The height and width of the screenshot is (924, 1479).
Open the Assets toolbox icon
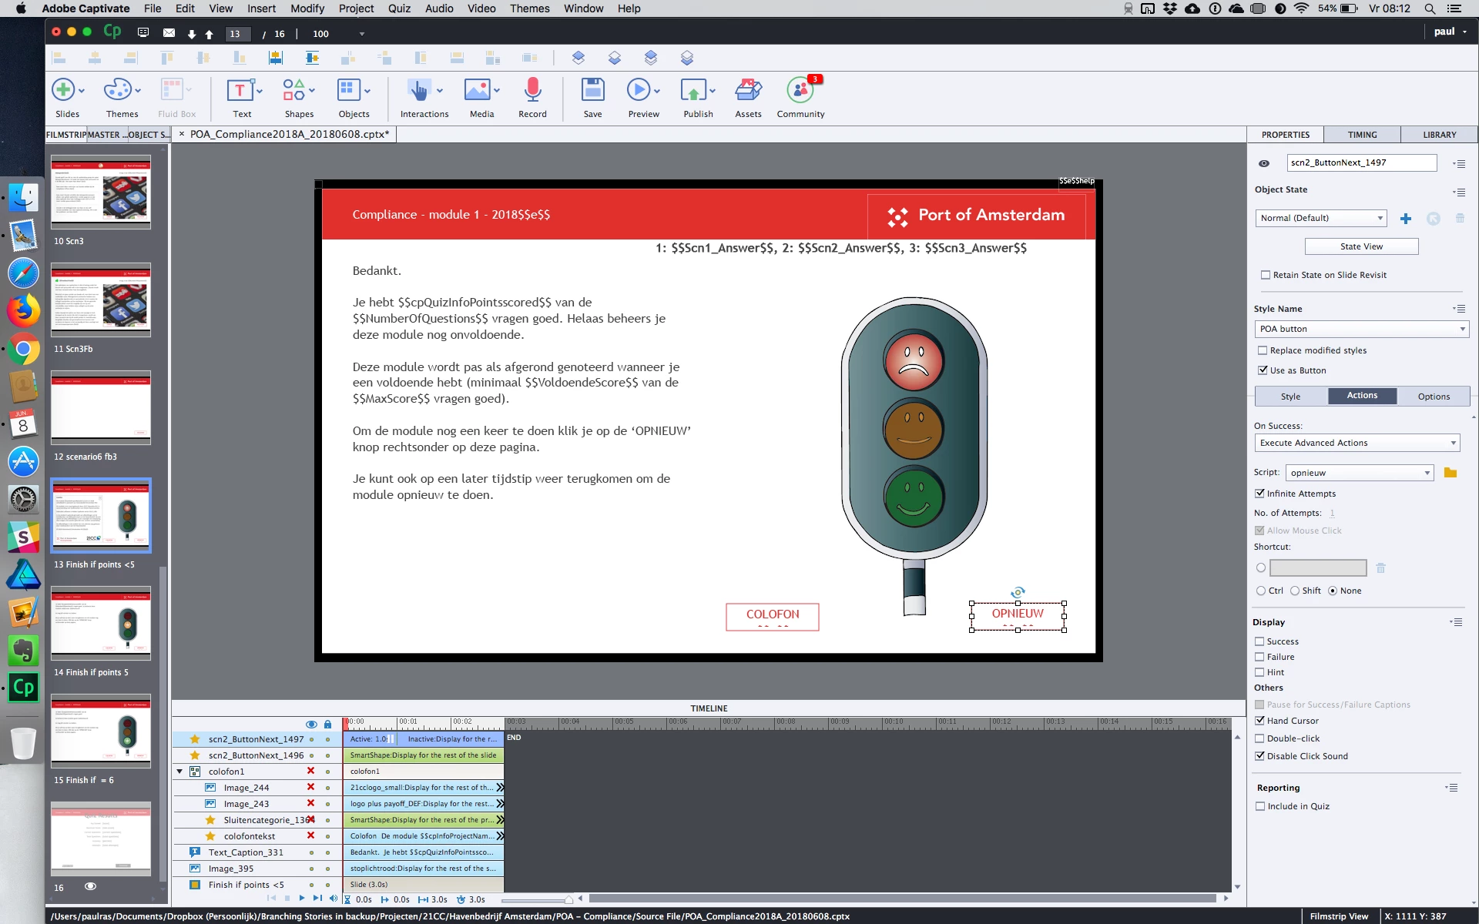click(747, 91)
